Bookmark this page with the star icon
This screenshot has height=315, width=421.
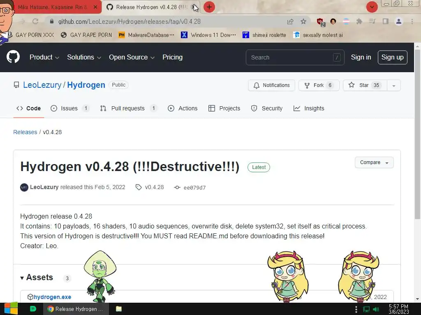303,21
